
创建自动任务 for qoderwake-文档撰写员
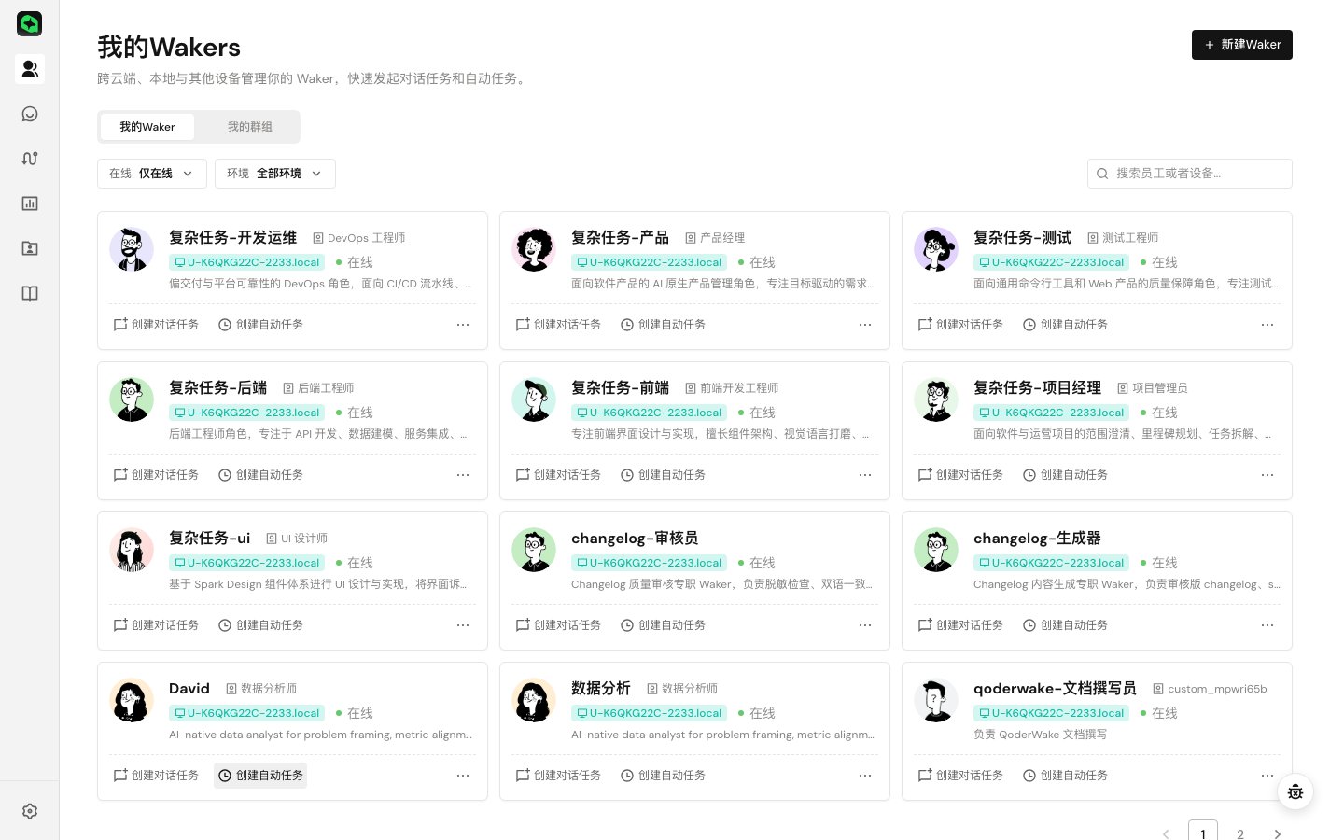[x=1065, y=776]
